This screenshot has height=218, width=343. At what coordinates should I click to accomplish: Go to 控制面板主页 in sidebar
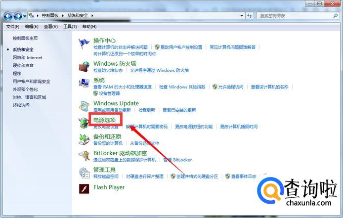[x=25, y=38]
